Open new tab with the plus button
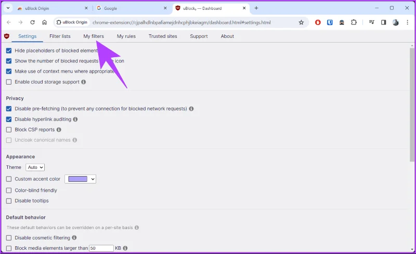Screen dimensions: 416x254 [x=256, y=8]
